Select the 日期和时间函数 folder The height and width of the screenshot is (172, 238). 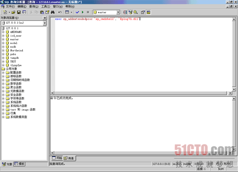(20, 80)
